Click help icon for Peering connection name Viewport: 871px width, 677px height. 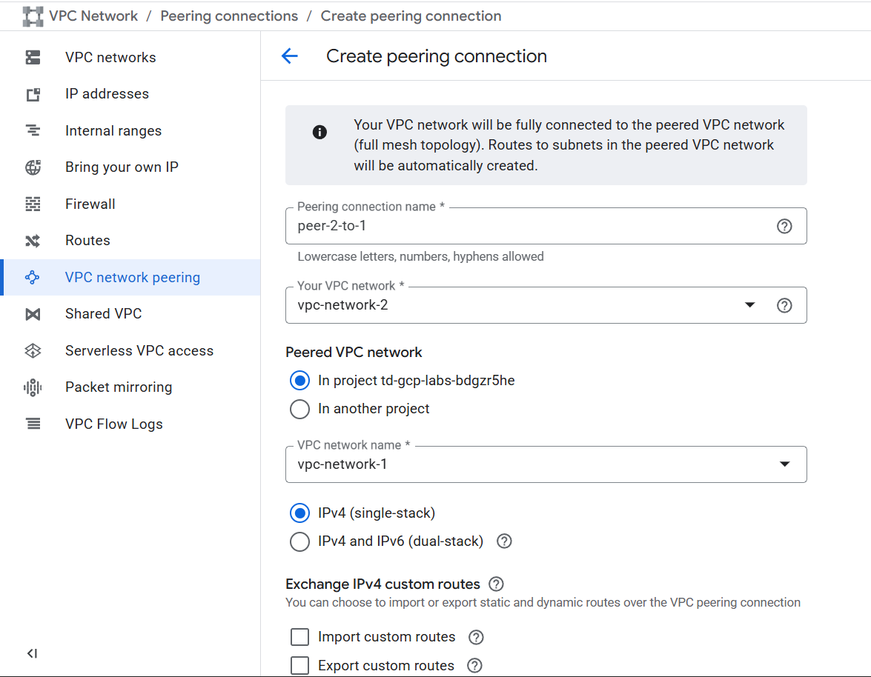(784, 227)
